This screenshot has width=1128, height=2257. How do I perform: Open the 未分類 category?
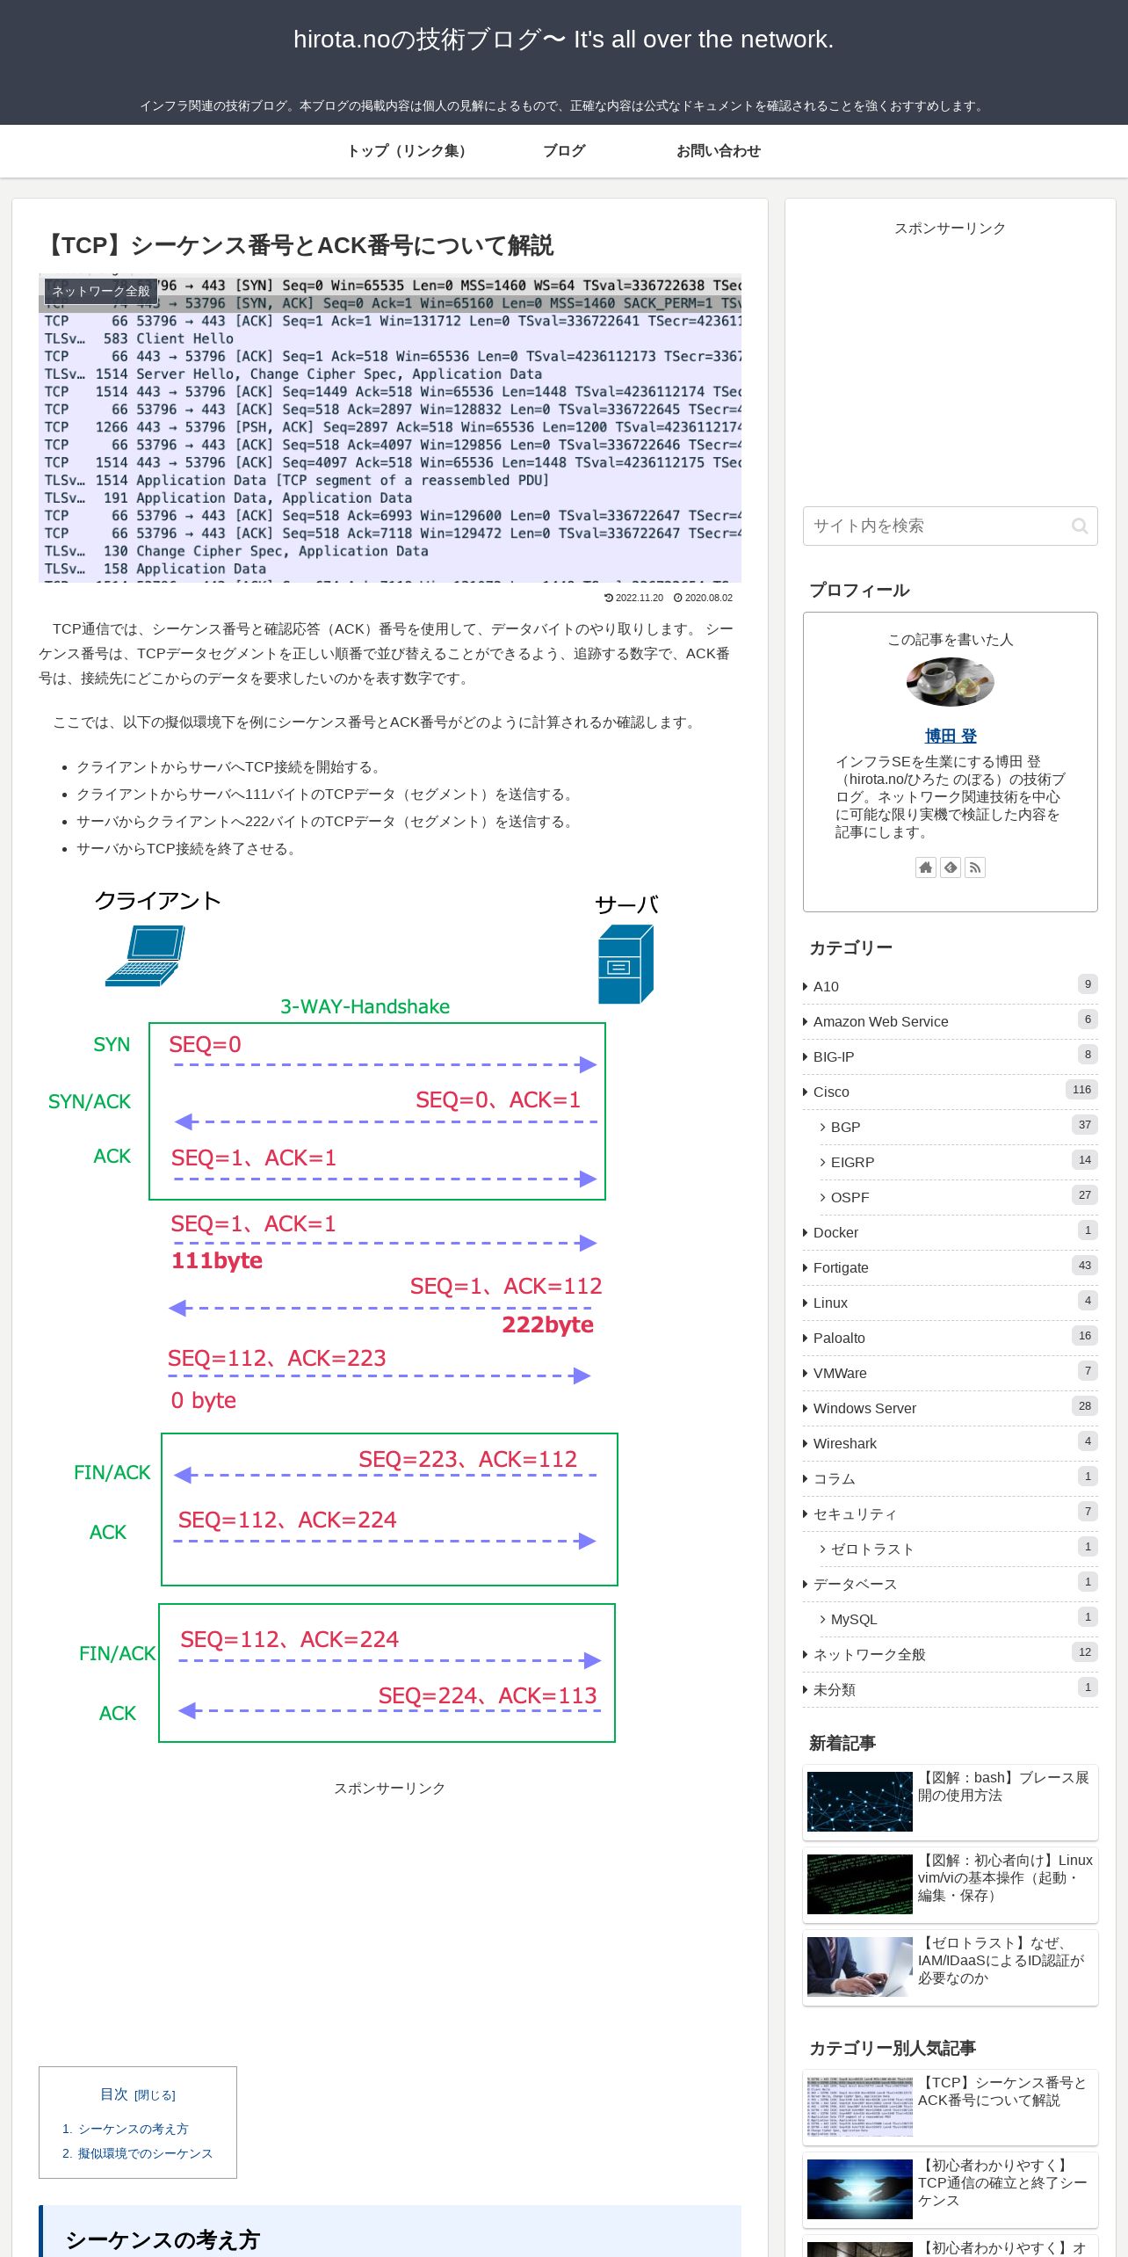[950, 1689]
